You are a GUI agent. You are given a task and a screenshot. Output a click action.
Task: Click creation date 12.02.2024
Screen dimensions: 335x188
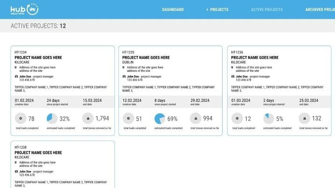[132, 101]
